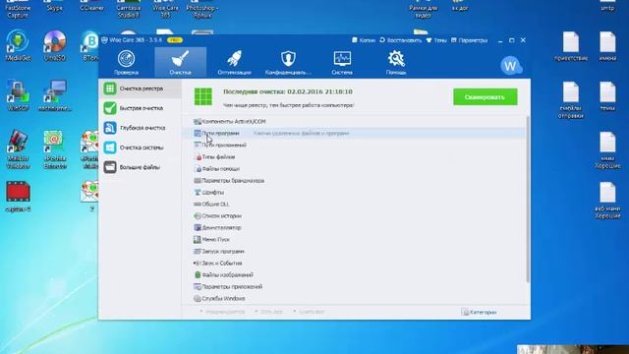Viewport: 629px width, 354px height.
Task: Click the Список истории row icon
Action: [x=198, y=216]
